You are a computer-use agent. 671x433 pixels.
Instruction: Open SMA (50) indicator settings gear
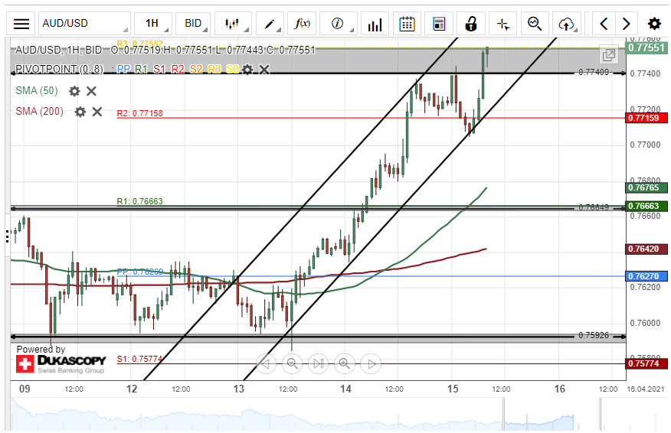pyautogui.click(x=74, y=91)
